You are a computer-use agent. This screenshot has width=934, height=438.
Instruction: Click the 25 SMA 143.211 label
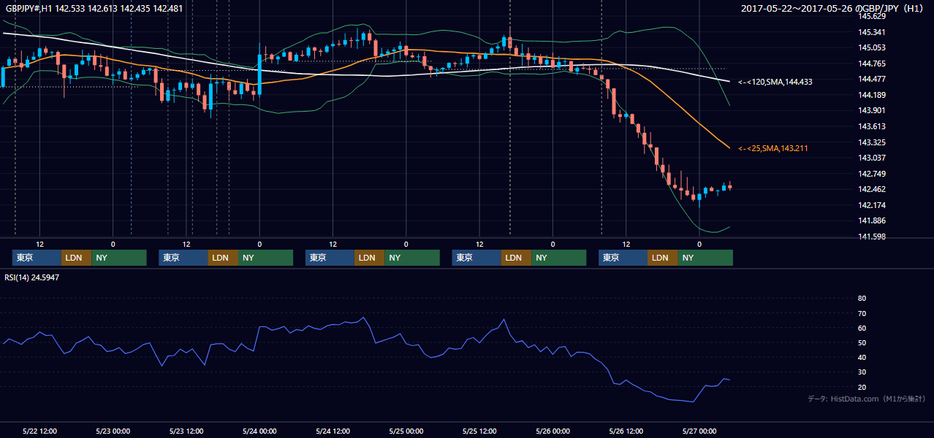point(772,148)
